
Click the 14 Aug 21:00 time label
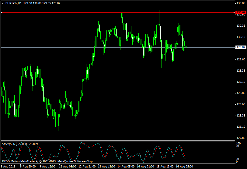pos(145,167)
